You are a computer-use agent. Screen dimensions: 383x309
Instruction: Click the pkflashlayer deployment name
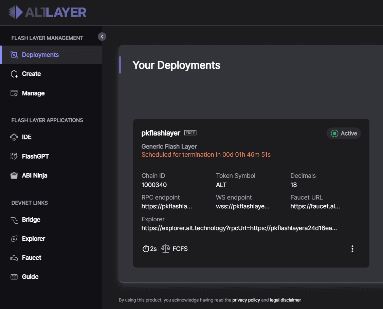[x=161, y=133]
